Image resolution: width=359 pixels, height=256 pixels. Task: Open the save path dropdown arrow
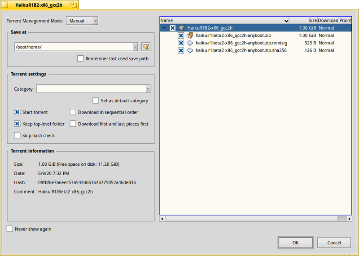pos(136,47)
